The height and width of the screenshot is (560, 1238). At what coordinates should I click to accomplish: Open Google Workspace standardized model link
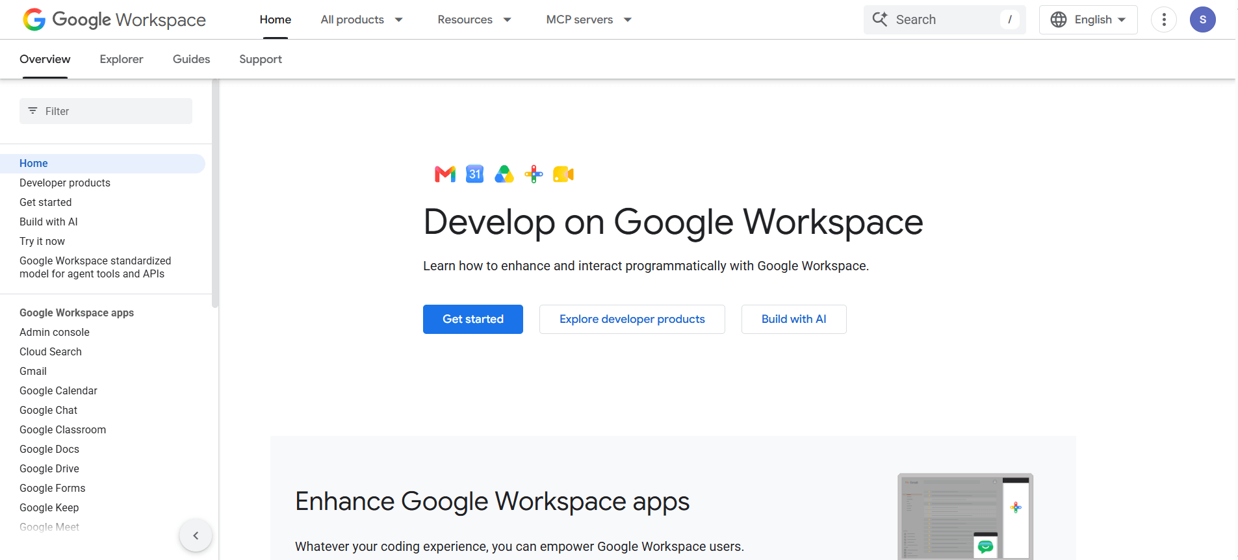96,267
